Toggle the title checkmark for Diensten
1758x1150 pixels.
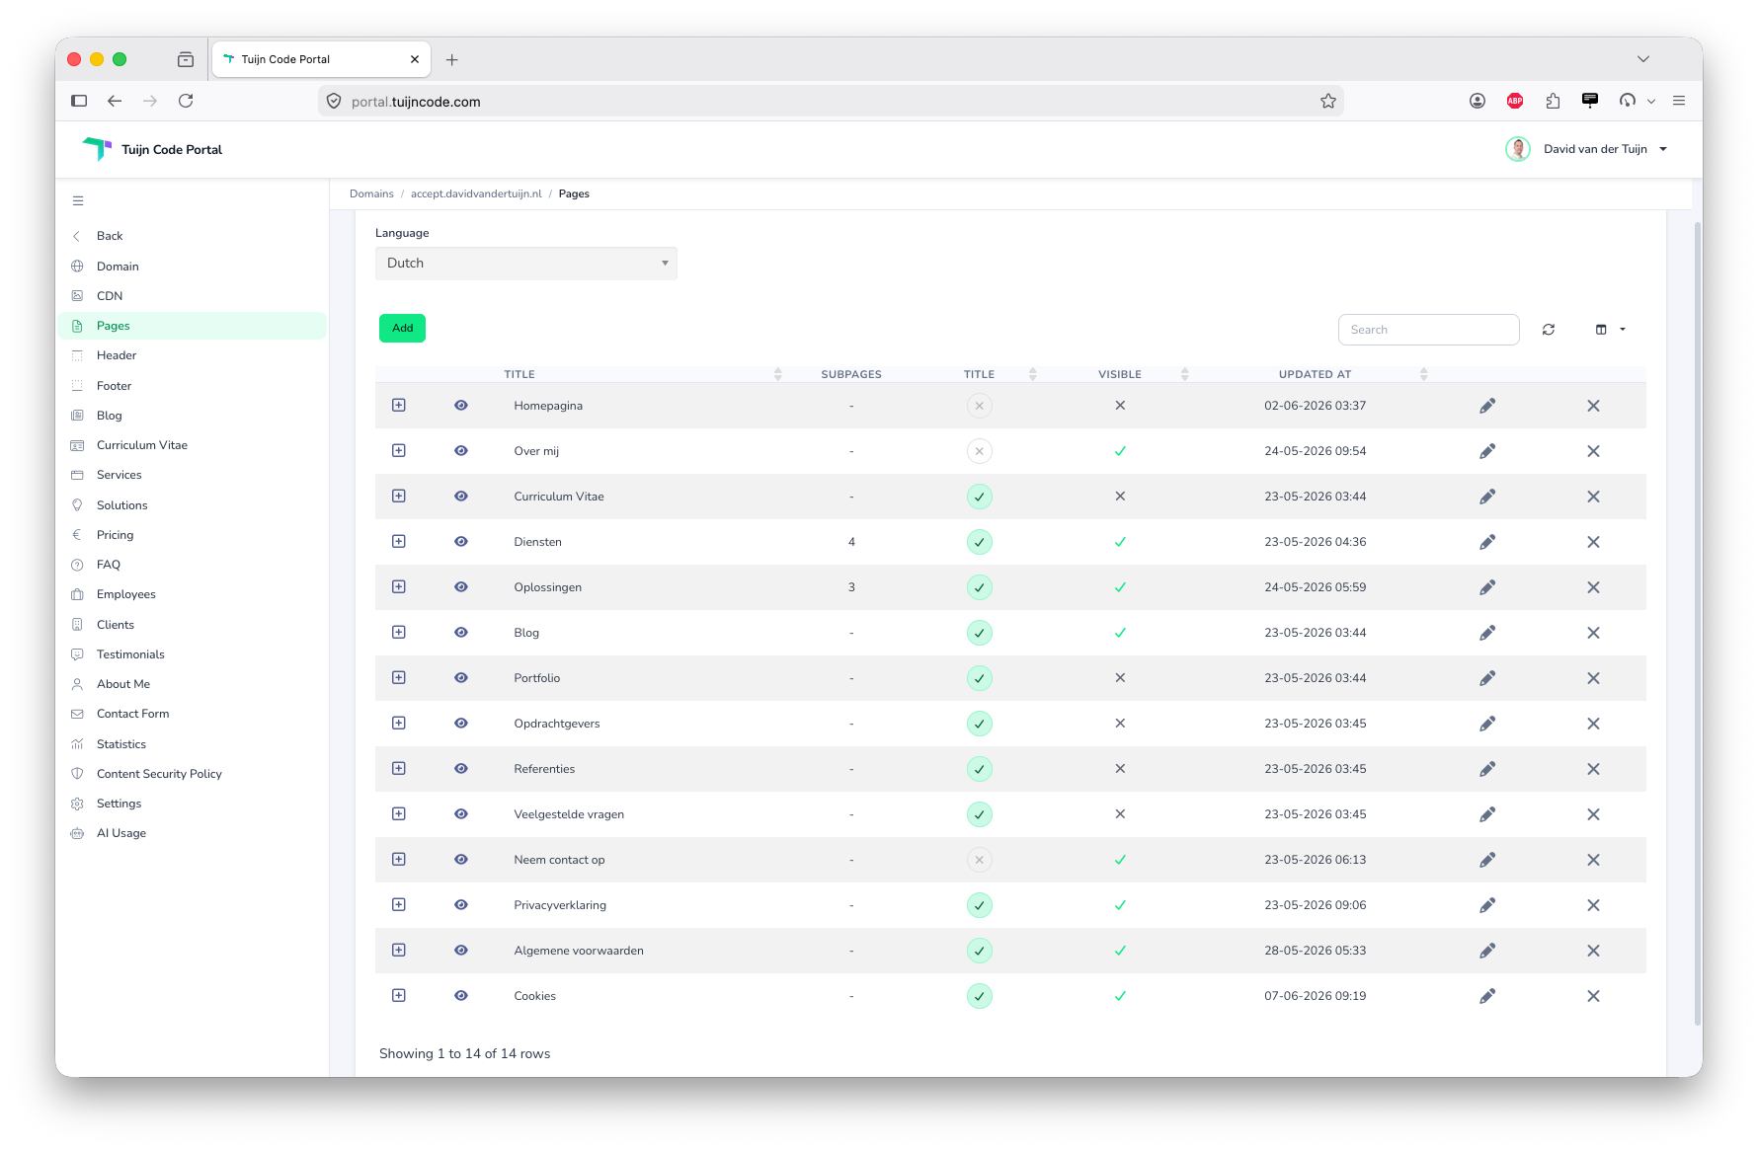point(980,542)
